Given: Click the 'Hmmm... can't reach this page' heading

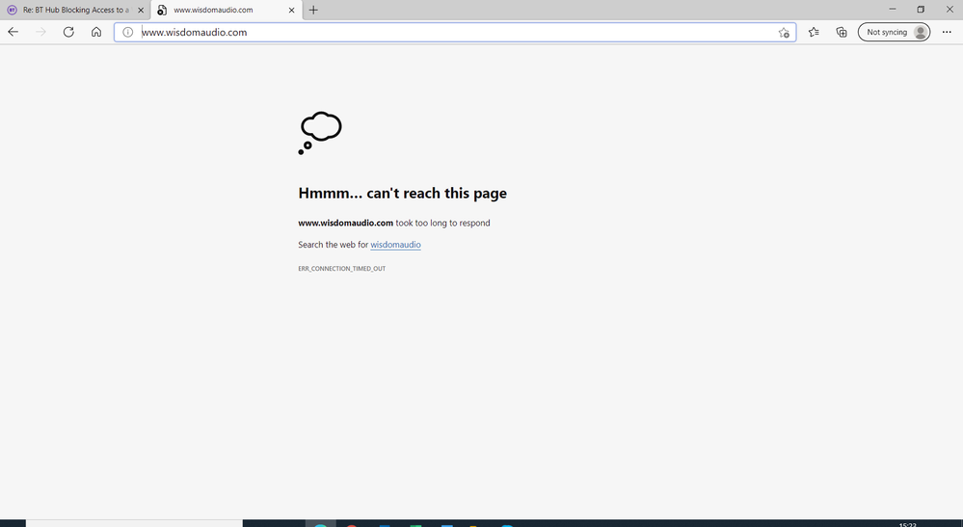Looking at the screenshot, I should 402,194.
